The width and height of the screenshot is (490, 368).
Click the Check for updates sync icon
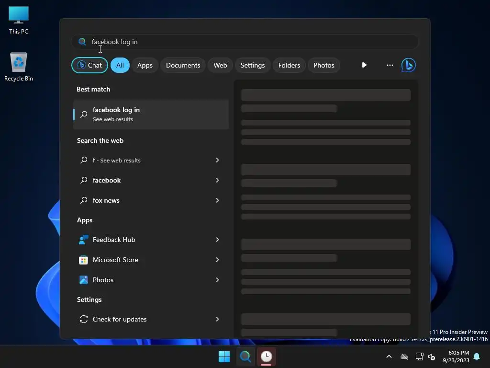[83, 319]
